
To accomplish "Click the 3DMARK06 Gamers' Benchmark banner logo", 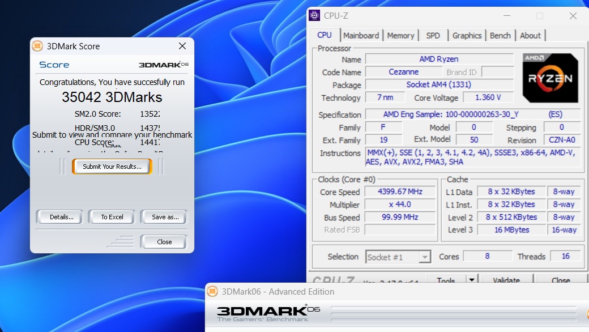I will coord(268,313).
